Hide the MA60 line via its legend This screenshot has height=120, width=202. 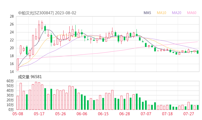192,13
